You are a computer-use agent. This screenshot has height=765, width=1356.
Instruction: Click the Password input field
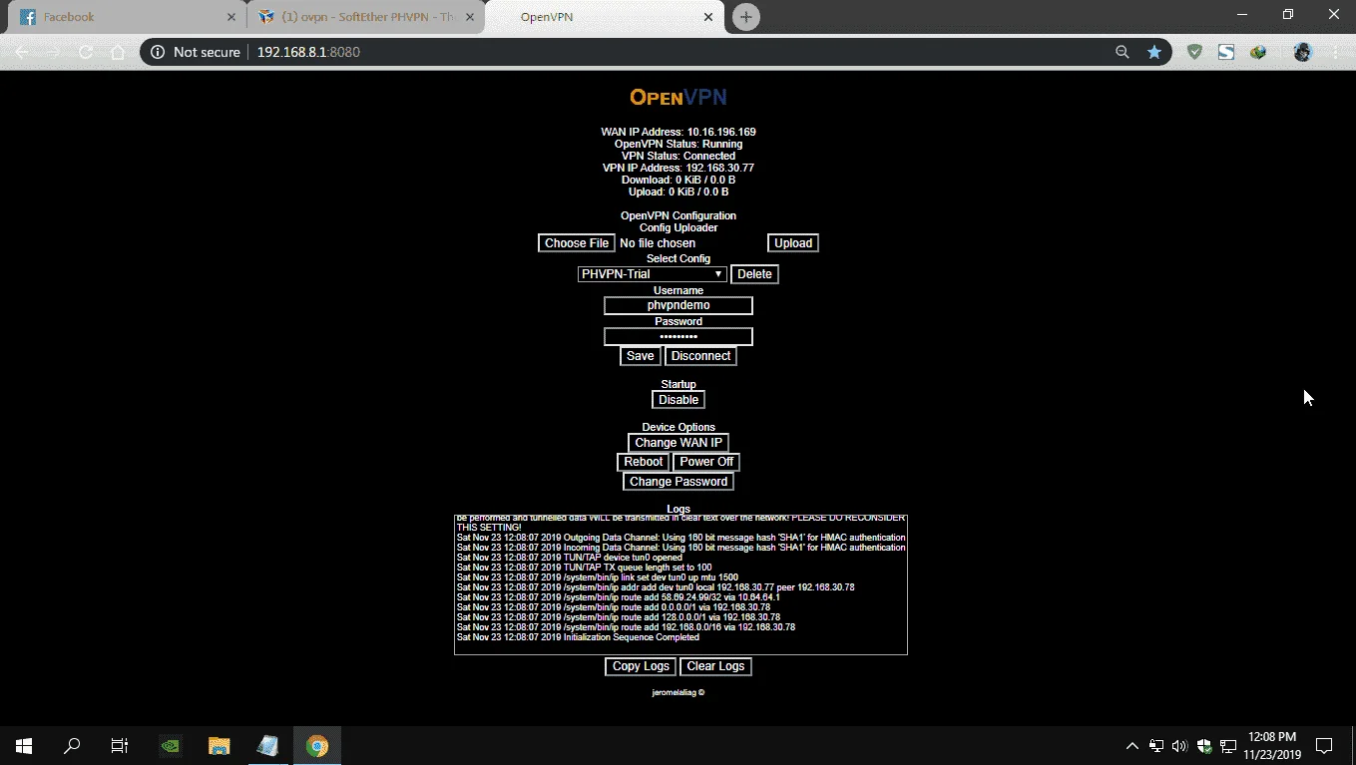pos(678,337)
